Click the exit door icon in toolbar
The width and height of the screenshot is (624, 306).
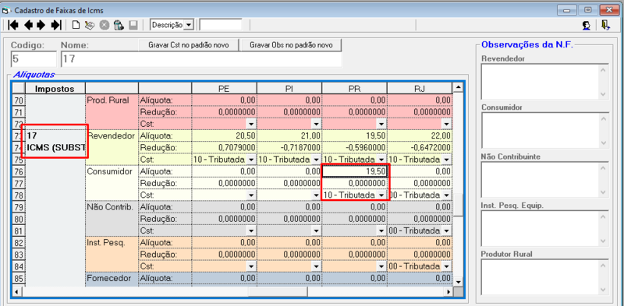click(x=605, y=25)
